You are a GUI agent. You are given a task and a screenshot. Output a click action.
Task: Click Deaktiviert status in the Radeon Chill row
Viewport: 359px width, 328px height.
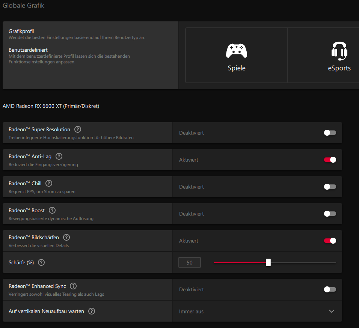pos(192,187)
